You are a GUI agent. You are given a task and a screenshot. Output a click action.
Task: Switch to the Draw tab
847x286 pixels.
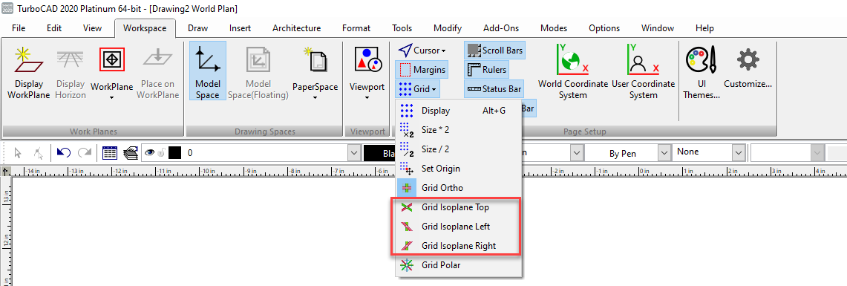[197, 28]
